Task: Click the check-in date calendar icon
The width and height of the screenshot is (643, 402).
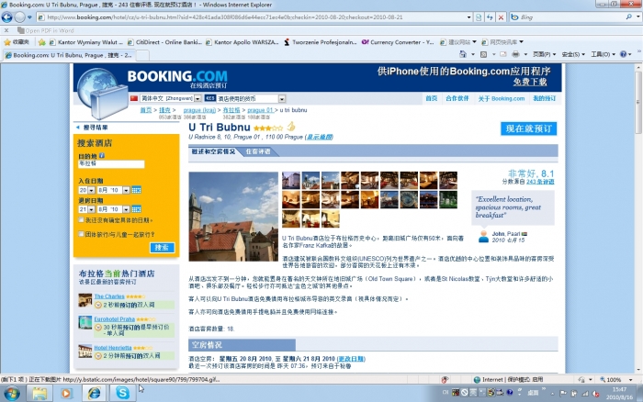Action: [136, 190]
